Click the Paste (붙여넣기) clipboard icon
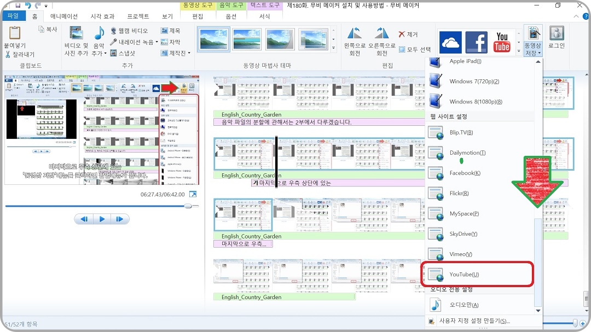Screen dimensions: 591x332 click(x=15, y=33)
